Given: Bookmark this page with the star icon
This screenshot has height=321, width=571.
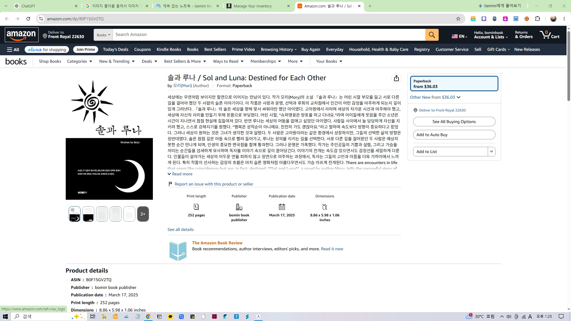Looking at the screenshot, I should click(x=458, y=19).
